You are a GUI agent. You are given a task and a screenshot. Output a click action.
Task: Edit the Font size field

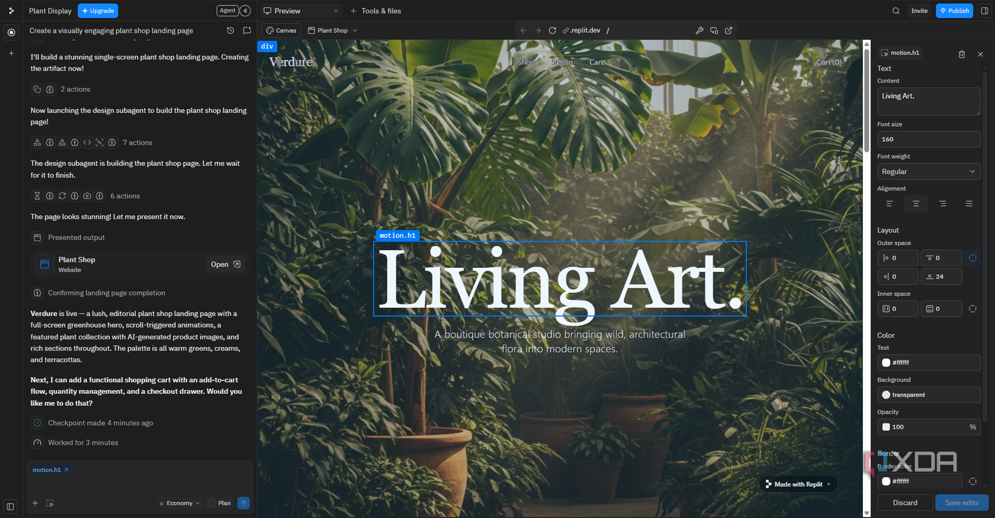coord(929,139)
